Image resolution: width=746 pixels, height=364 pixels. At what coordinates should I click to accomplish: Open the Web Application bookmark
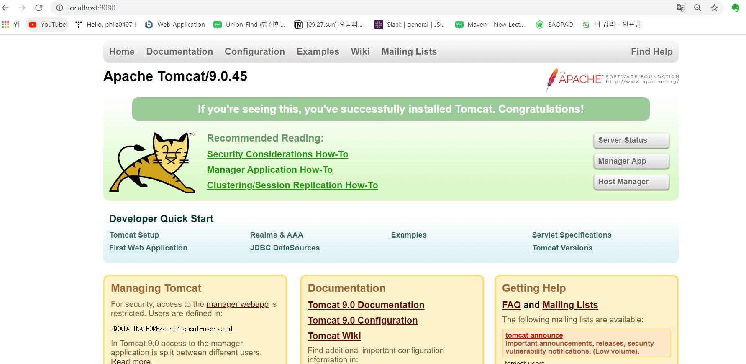(x=175, y=25)
